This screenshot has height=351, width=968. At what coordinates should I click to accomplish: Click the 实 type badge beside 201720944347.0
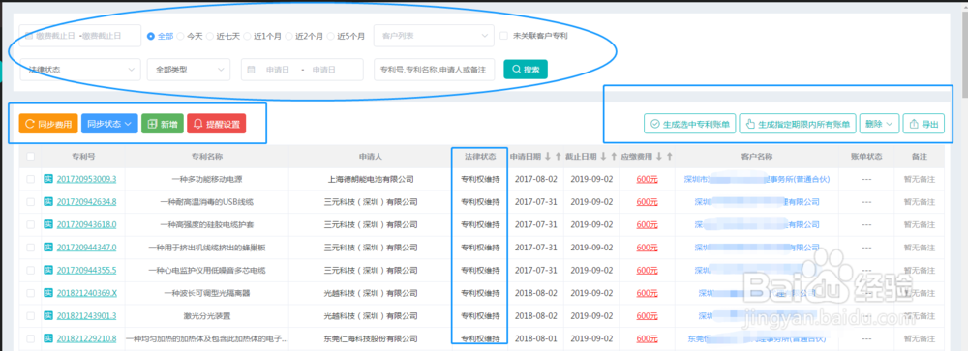48,248
